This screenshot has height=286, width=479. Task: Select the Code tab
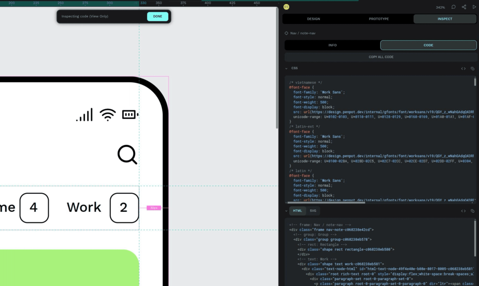click(x=428, y=45)
